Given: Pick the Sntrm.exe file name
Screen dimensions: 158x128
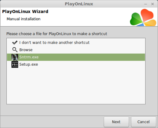Looking at the screenshot, I should coord(29,57).
